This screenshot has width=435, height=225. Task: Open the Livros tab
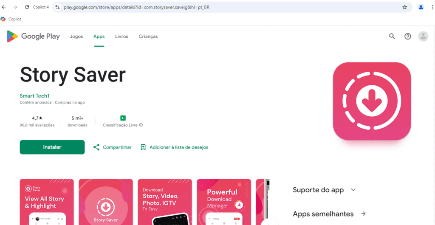(121, 37)
